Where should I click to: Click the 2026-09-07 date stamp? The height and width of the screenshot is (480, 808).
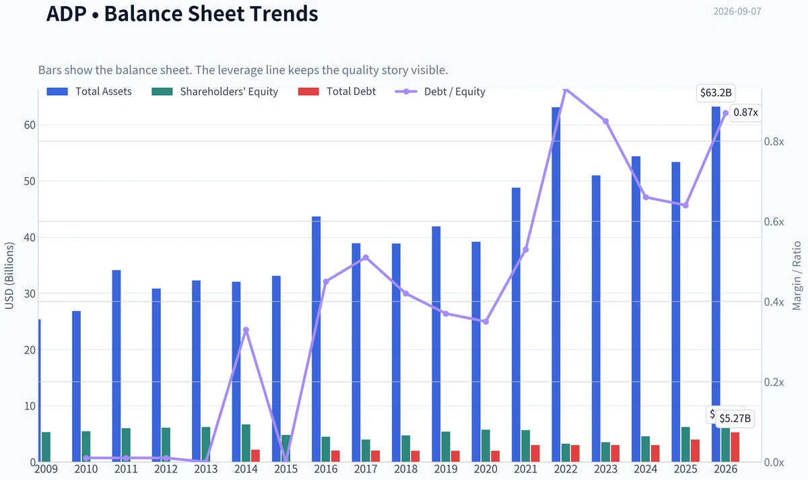tap(737, 11)
